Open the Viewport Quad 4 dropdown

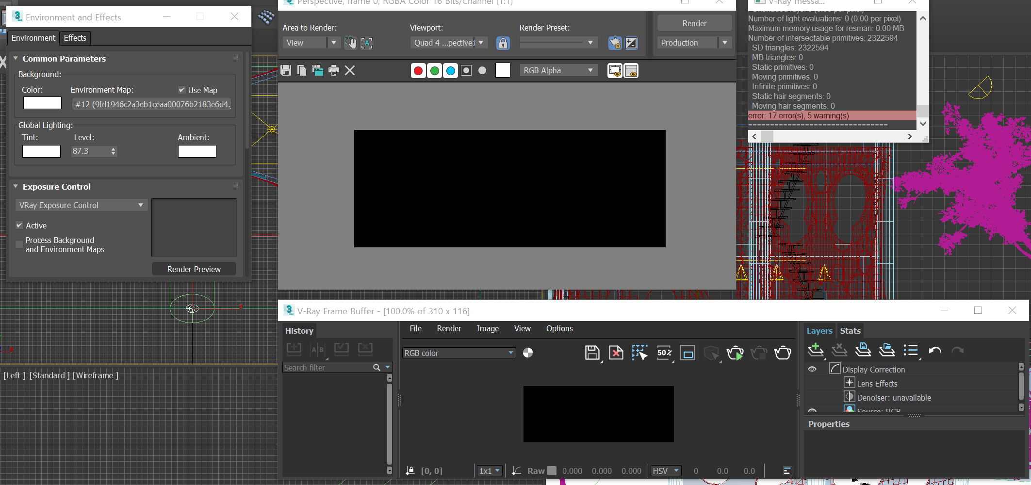(448, 43)
